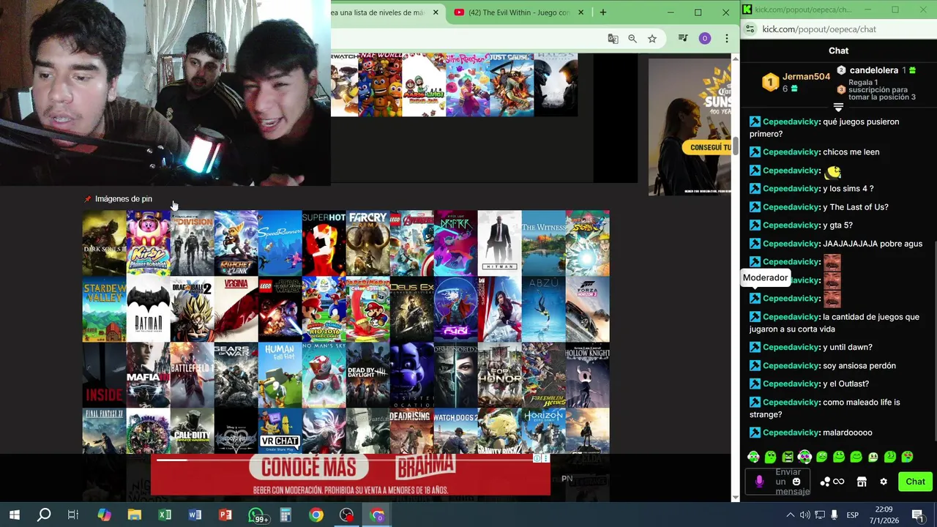Open Windows taskbar search
This screenshot has height=527, width=937.
[44, 515]
